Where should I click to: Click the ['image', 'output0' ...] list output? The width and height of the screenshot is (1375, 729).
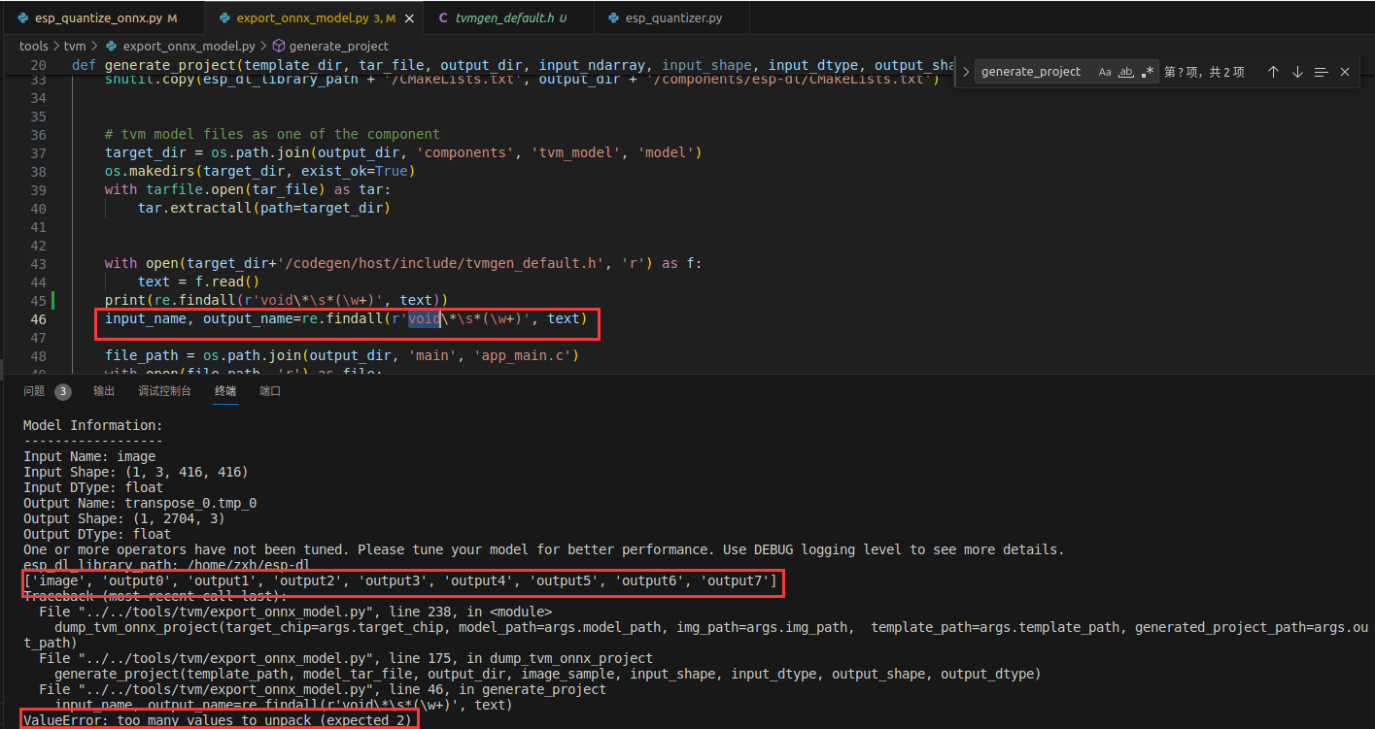pos(400,580)
